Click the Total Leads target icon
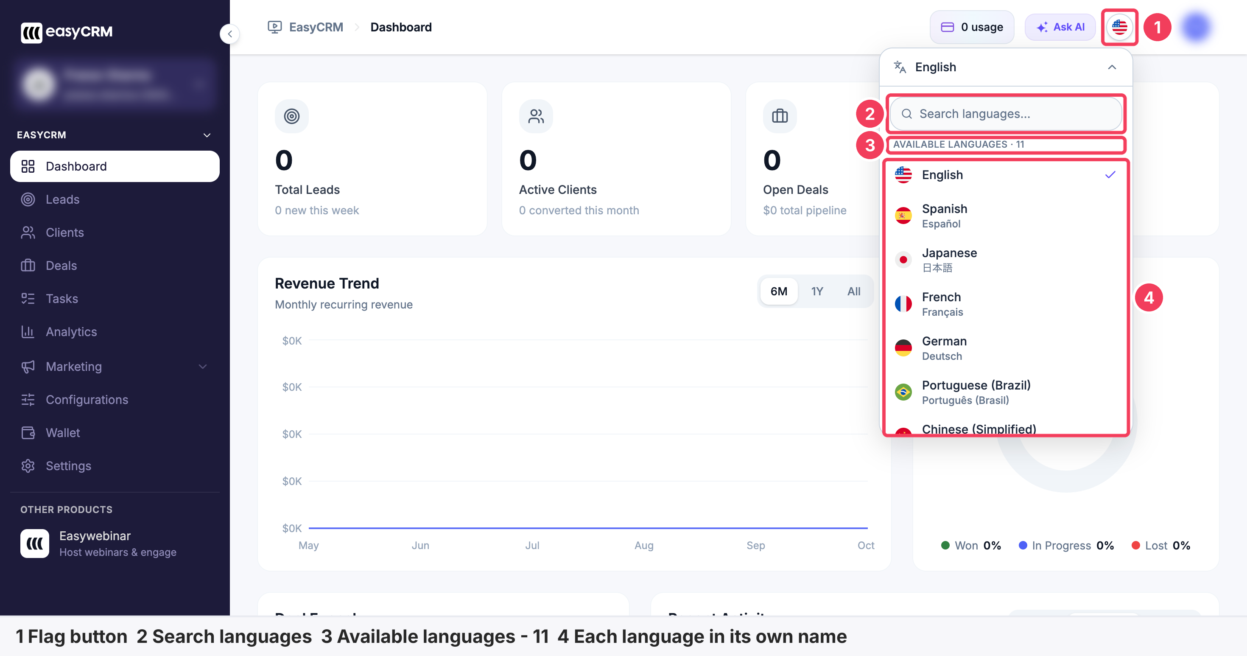Viewport: 1247px width, 656px height. [291, 116]
